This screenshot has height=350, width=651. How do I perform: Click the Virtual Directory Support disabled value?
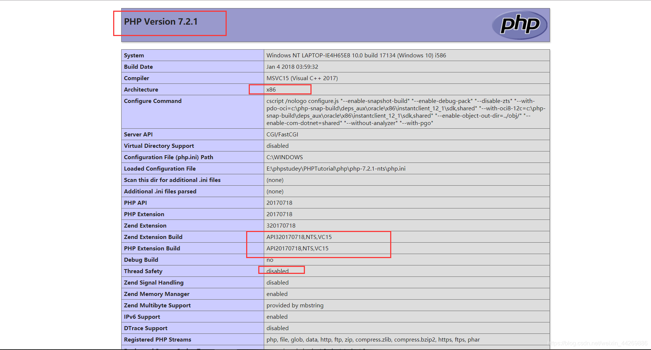pos(277,146)
